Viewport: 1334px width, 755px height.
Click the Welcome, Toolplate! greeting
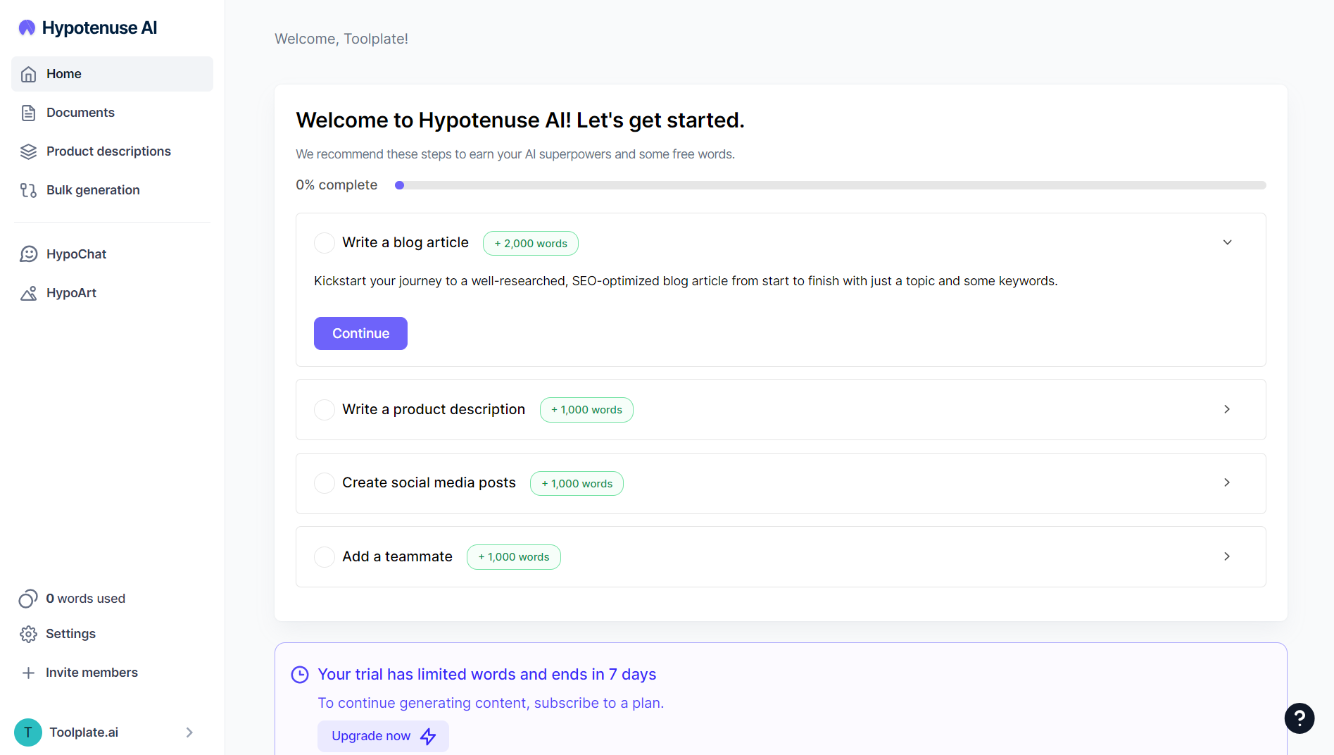tap(341, 39)
